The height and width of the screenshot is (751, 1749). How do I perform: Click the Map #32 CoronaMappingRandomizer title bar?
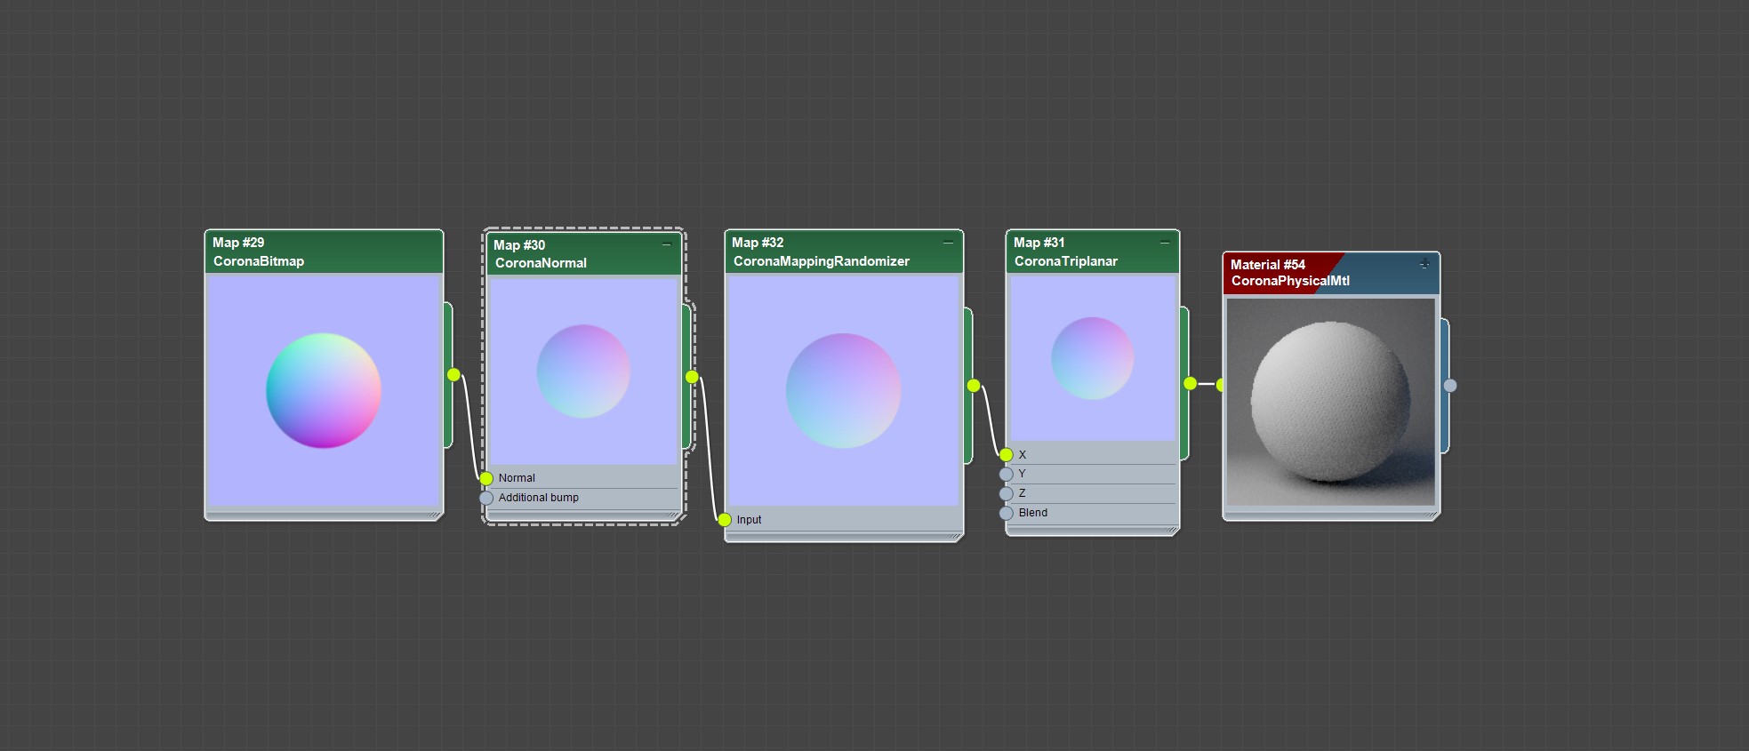(844, 252)
